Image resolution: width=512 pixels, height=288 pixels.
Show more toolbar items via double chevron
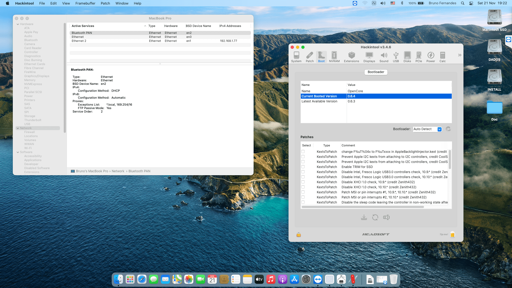[459, 55]
